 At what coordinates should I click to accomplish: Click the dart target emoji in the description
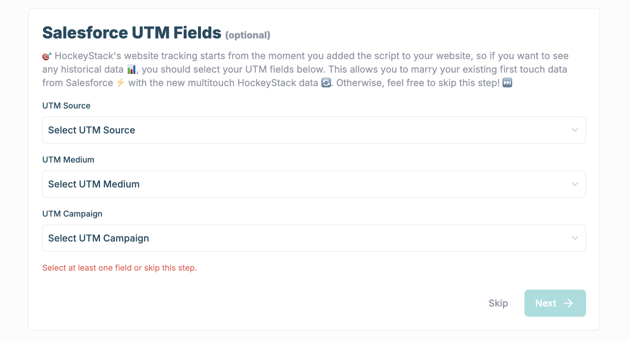click(x=47, y=56)
